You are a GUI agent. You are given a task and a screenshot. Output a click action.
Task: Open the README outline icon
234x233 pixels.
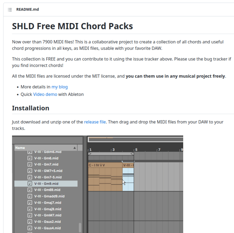tap(10, 9)
